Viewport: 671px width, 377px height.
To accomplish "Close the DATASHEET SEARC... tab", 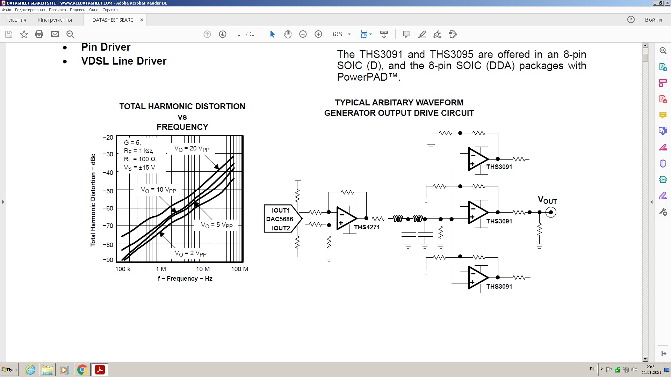I will 142,20.
